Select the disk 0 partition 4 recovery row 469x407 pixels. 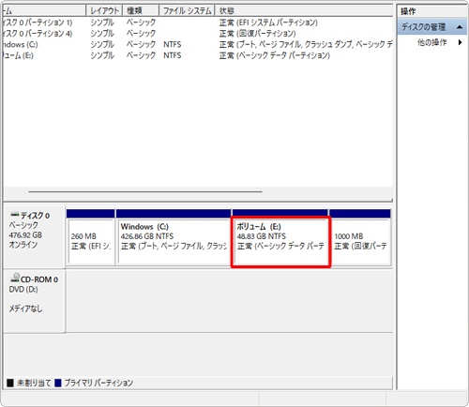tap(198, 34)
